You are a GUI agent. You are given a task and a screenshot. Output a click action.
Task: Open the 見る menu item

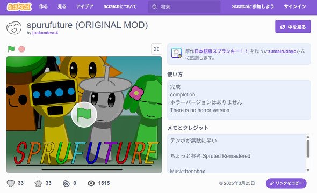tap(62, 6)
